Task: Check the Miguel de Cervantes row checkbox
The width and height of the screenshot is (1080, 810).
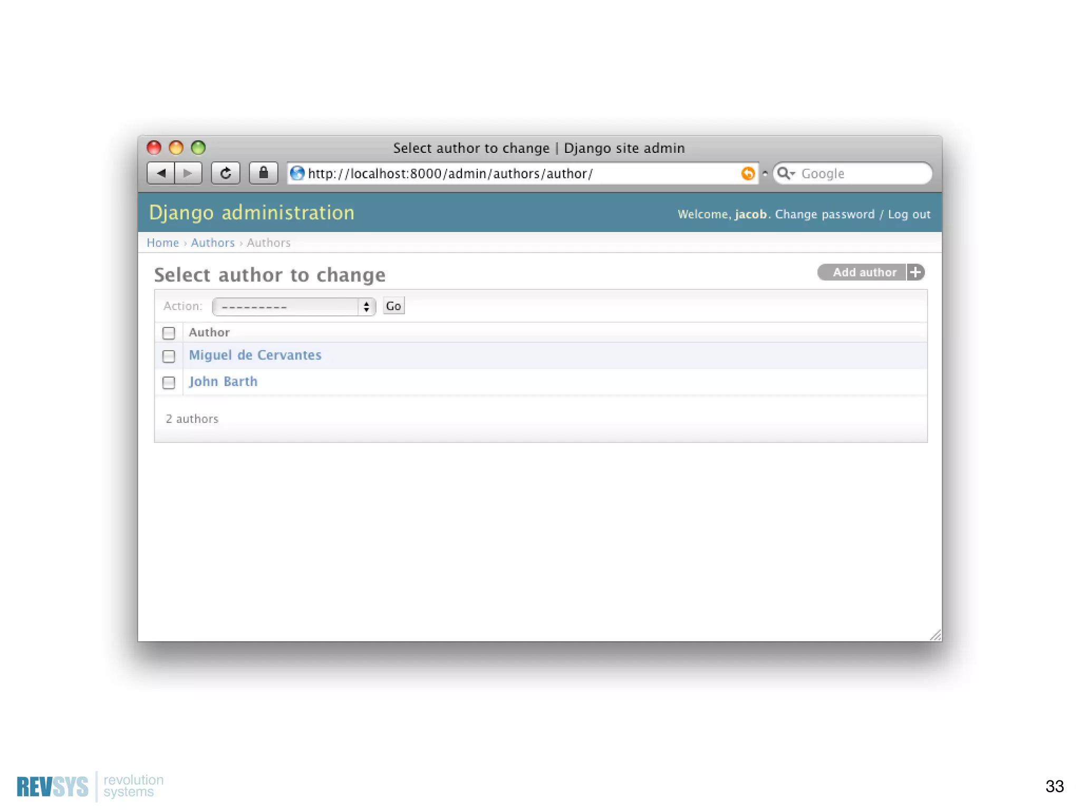Action: [169, 356]
